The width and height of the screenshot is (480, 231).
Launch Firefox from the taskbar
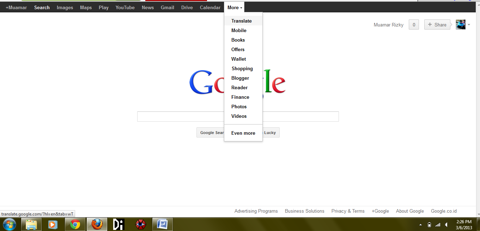click(x=97, y=224)
